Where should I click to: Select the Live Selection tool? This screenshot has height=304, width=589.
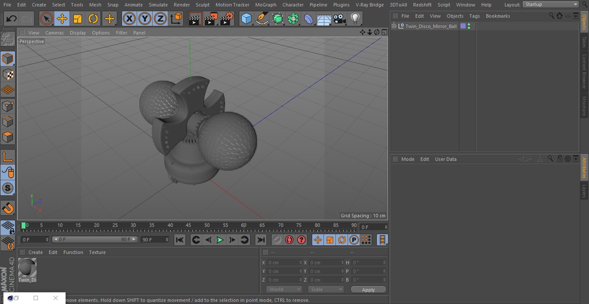[x=47, y=19]
